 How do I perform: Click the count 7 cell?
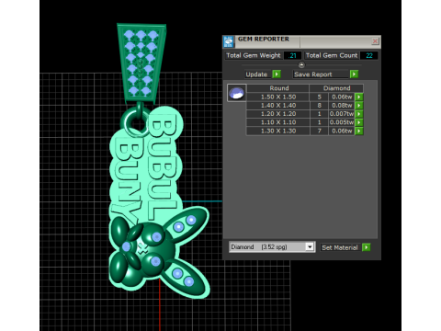pyautogui.click(x=319, y=131)
